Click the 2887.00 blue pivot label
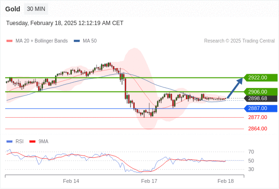This screenshot has height=189, width=279. [261, 108]
